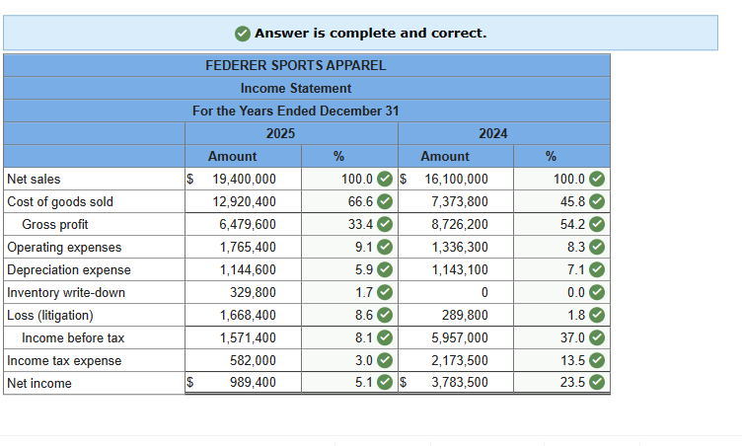
Task: Click the 'Income Statement' heading
Action: (296, 88)
